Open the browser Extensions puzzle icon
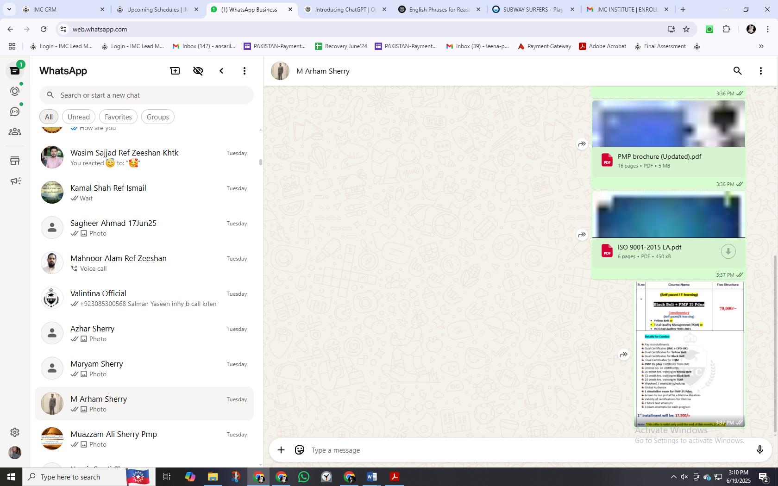The width and height of the screenshot is (778, 486). (x=726, y=29)
